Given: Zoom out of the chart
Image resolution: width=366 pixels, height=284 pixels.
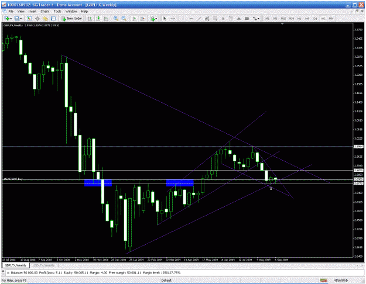Looking at the screenshot, I should (x=124, y=18).
